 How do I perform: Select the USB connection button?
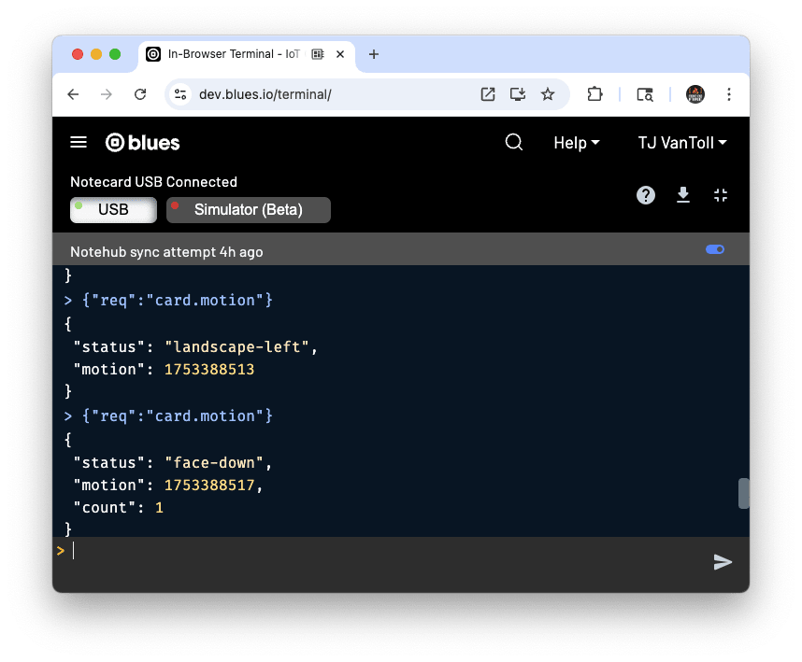click(x=113, y=210)
